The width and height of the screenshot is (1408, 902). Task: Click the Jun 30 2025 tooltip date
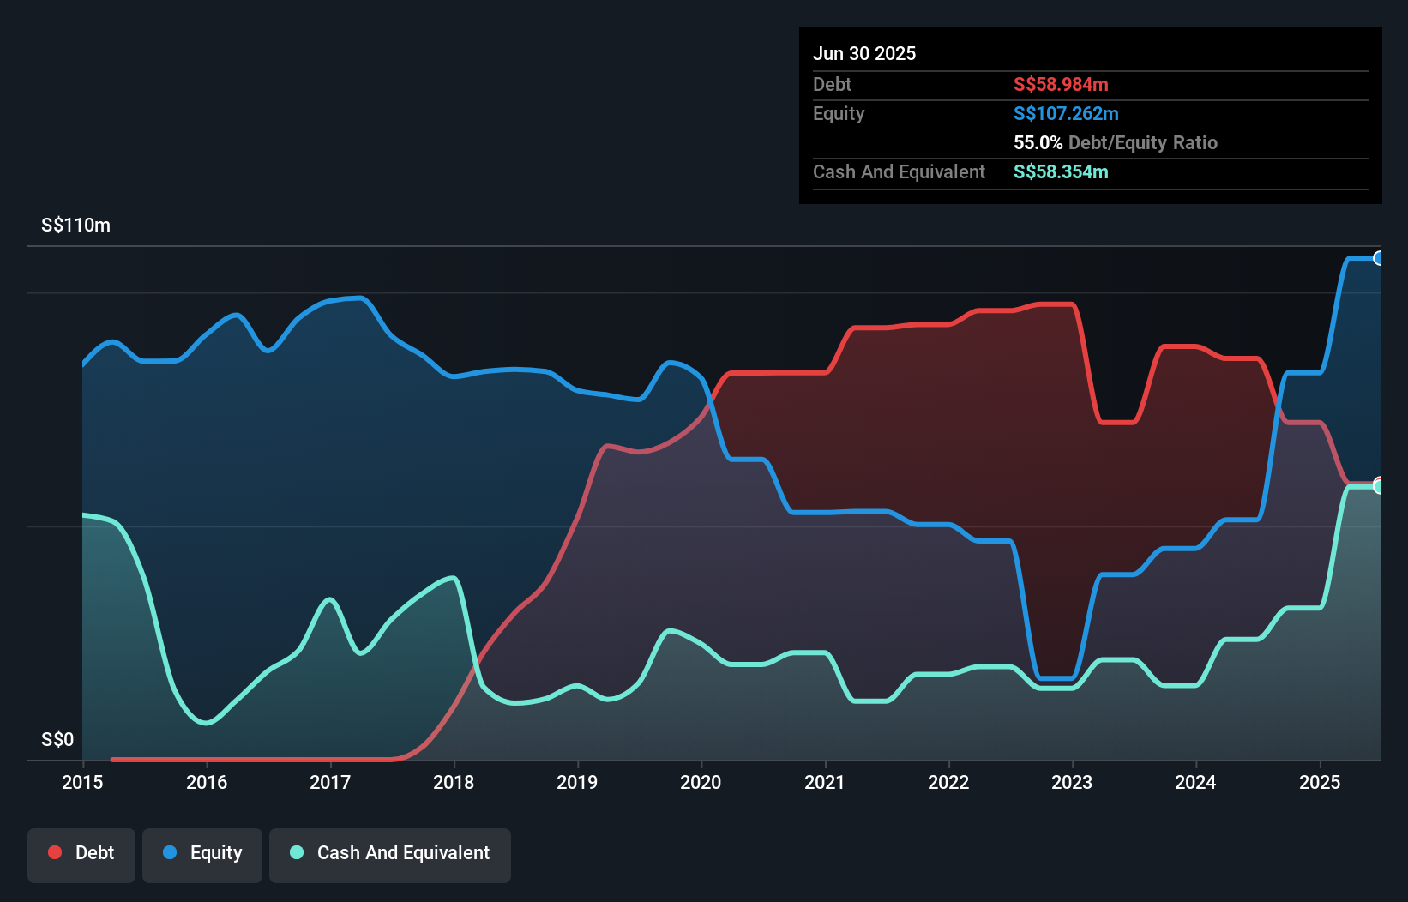tap(864, 53)
